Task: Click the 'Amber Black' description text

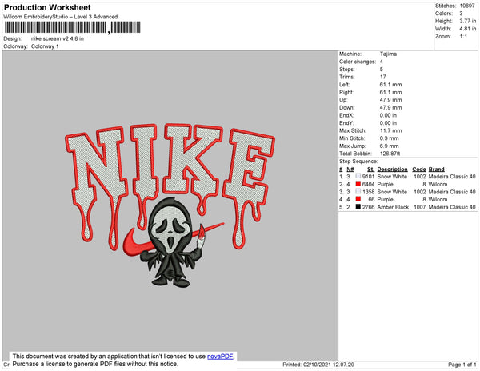Action: click(x=393, y=207)
